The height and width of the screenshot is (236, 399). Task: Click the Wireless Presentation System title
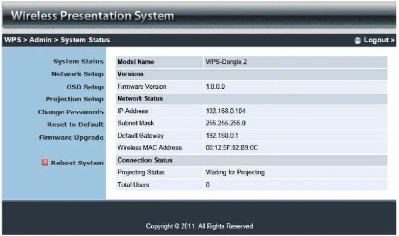[92, 16]
